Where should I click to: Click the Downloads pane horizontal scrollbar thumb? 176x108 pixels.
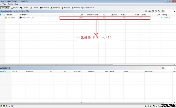click(x=56, y=64)
